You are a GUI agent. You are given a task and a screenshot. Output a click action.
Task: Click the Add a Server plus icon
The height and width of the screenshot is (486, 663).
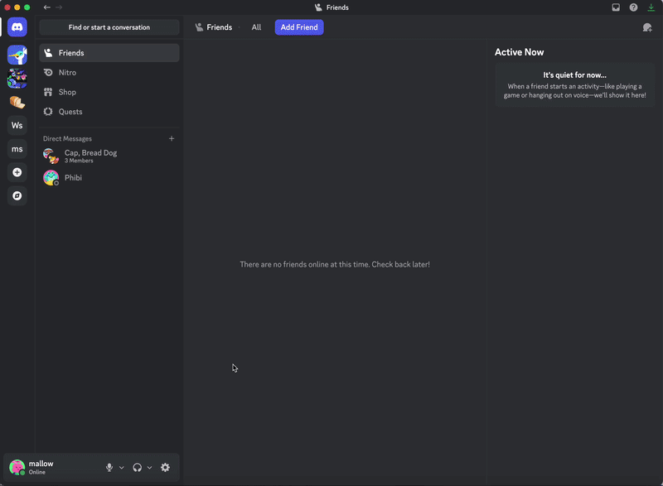[x=17, y=172]
